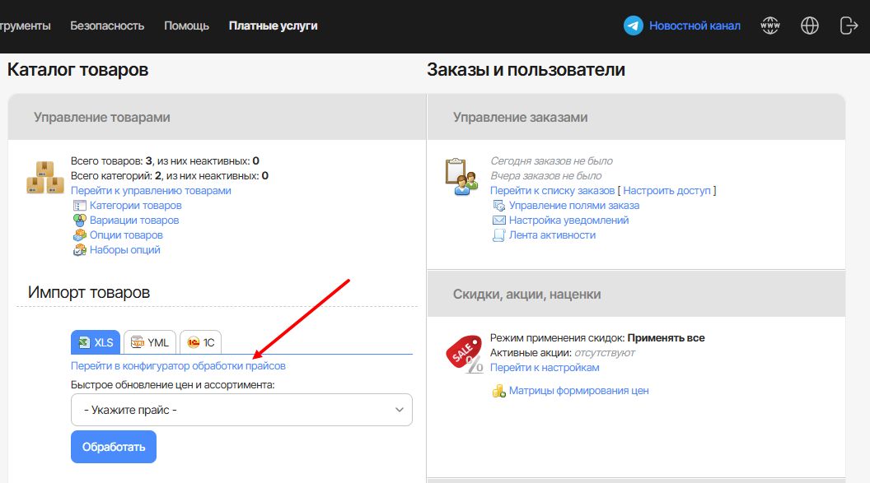Viewport: 870px width, 483px height.
Task: Click the product boxes catalog icon
Action: (45, 177)
